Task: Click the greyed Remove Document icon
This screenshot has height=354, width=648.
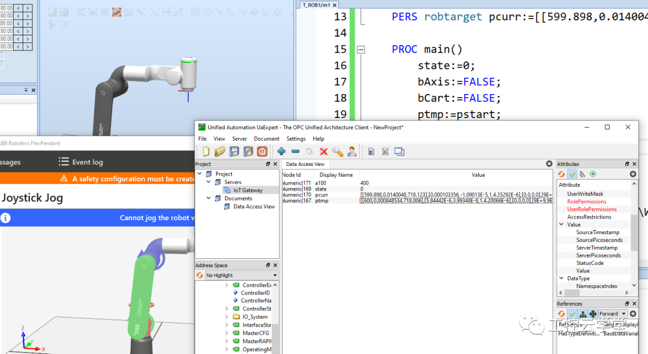Action: (x=385, y=152)
